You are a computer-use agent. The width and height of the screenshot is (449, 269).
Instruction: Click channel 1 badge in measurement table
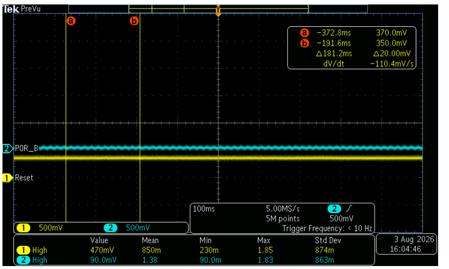23,250
